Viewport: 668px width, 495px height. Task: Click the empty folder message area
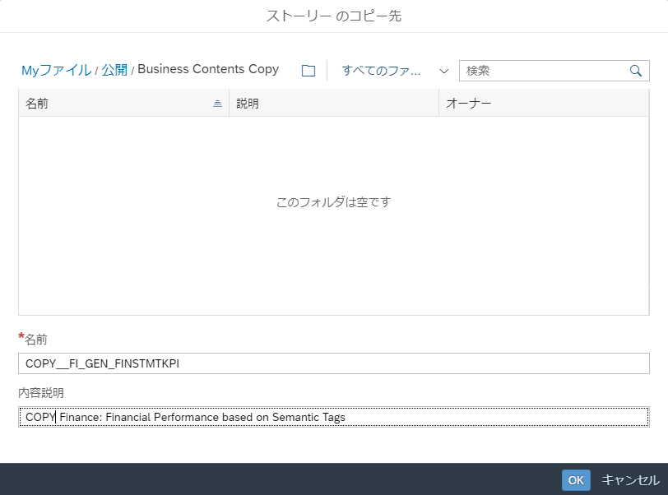(x=333, y=201)
